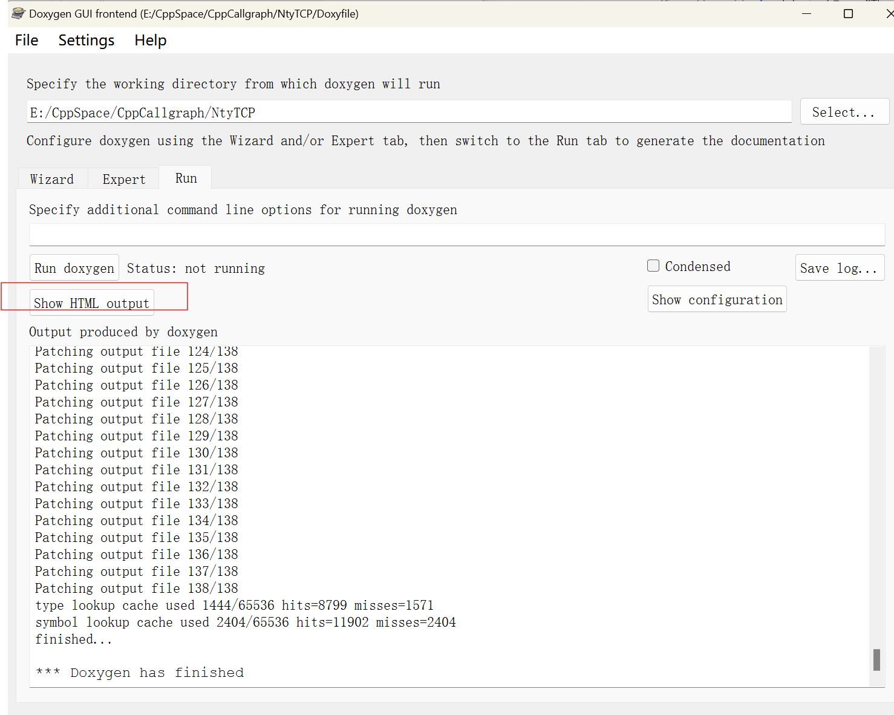The height and width of the screenshot is (715, 894).
Task: Click the 'Patching output file 125/138' line
Action: pyautogui.click(x=137, y=368)
